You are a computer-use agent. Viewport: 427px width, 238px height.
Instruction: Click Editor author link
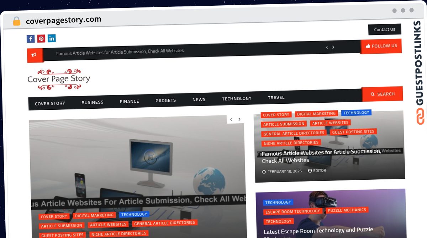320,171
